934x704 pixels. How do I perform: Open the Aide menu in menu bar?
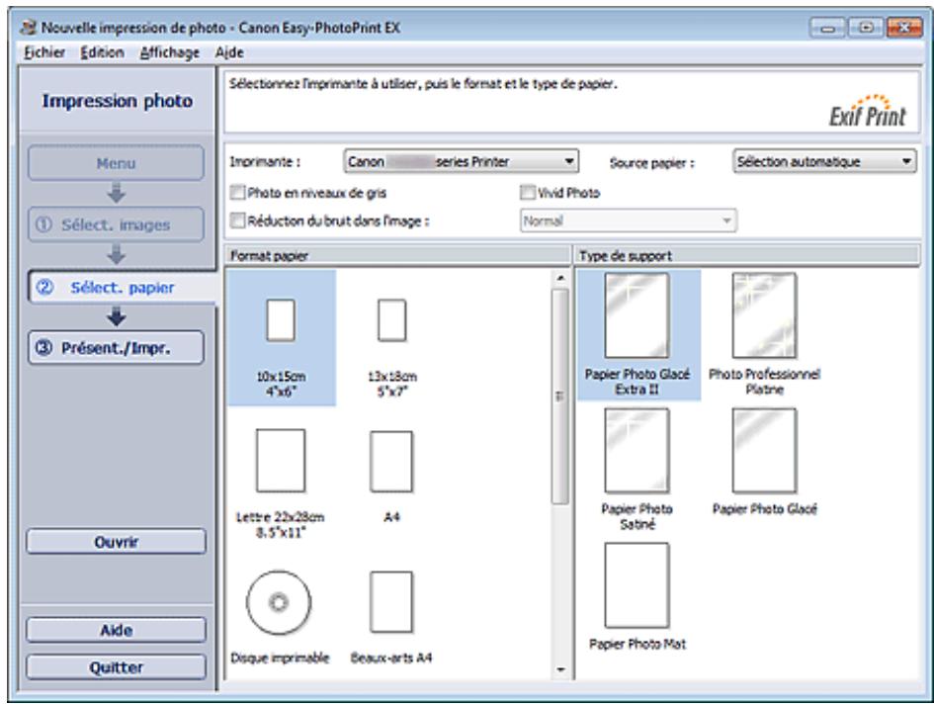click(x=229, y=52)
